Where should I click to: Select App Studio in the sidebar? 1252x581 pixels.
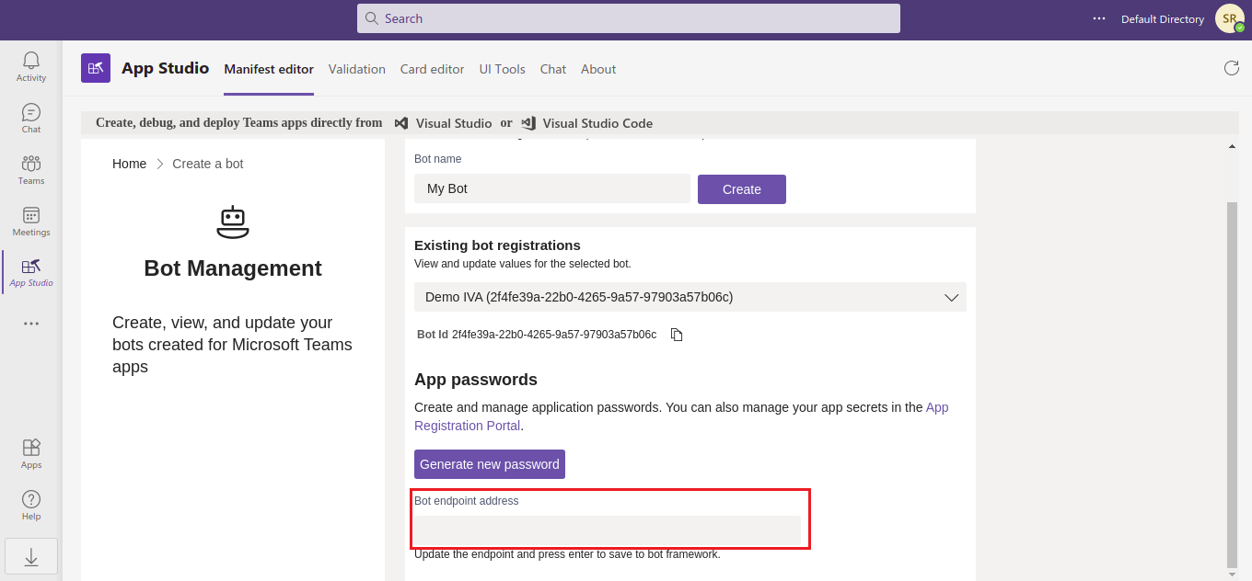click(x=31, y=272)
